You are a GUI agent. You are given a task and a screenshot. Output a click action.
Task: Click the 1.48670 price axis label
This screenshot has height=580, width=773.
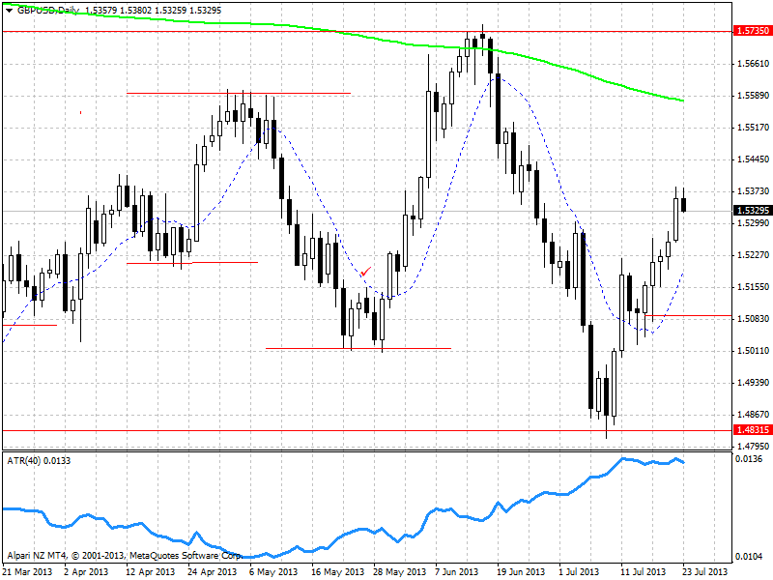(x=754, y=415)
